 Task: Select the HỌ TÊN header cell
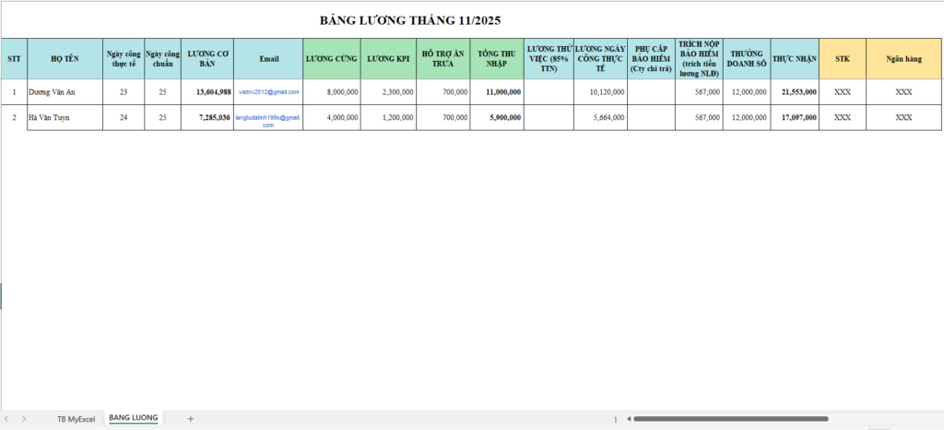click(65, 58)
